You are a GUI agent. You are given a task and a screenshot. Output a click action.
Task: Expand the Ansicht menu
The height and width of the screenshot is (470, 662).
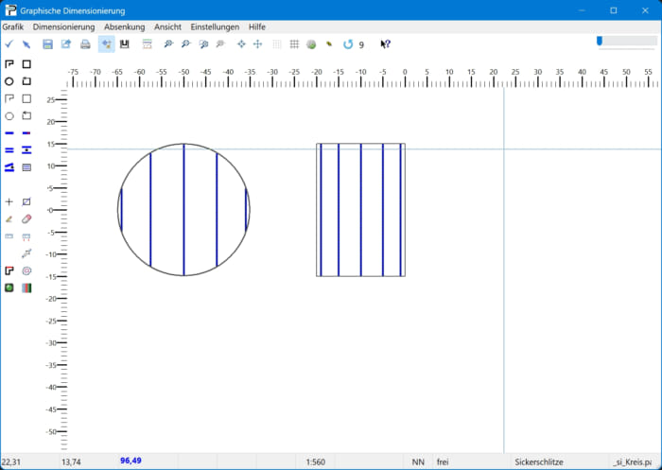(167, 27)
